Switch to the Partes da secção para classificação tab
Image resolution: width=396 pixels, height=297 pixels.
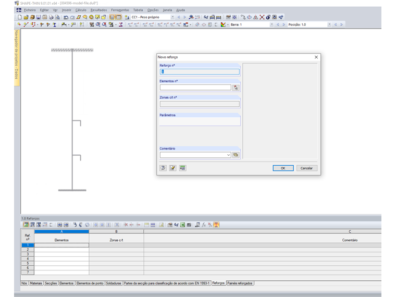point(167,283)
